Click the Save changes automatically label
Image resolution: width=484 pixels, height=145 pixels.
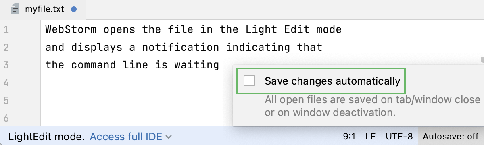pyautogui.click(x=332, y=81)
